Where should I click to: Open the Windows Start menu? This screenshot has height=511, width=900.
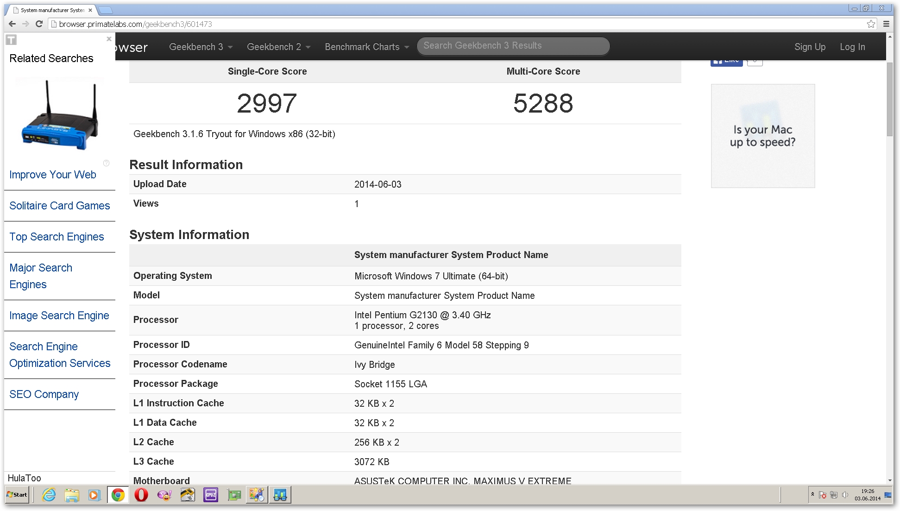point(17,495)
